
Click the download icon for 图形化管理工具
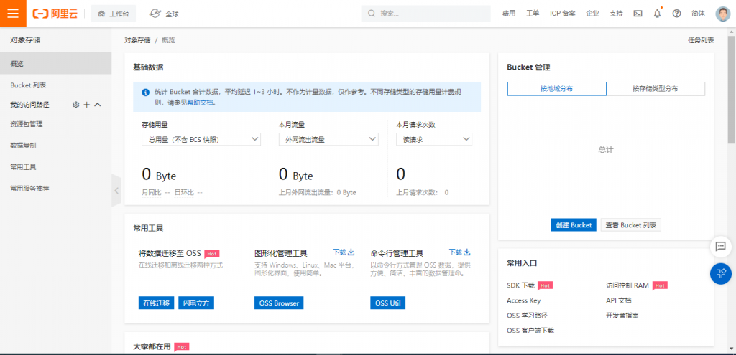[x=351, y=252]
